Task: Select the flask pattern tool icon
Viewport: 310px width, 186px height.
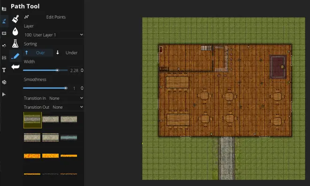Action: 15,44
